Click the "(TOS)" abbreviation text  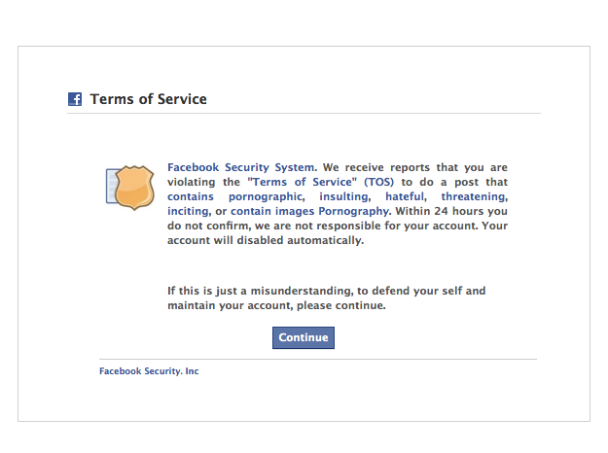click(381, 182)
